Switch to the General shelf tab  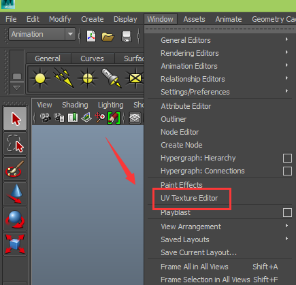48,58
